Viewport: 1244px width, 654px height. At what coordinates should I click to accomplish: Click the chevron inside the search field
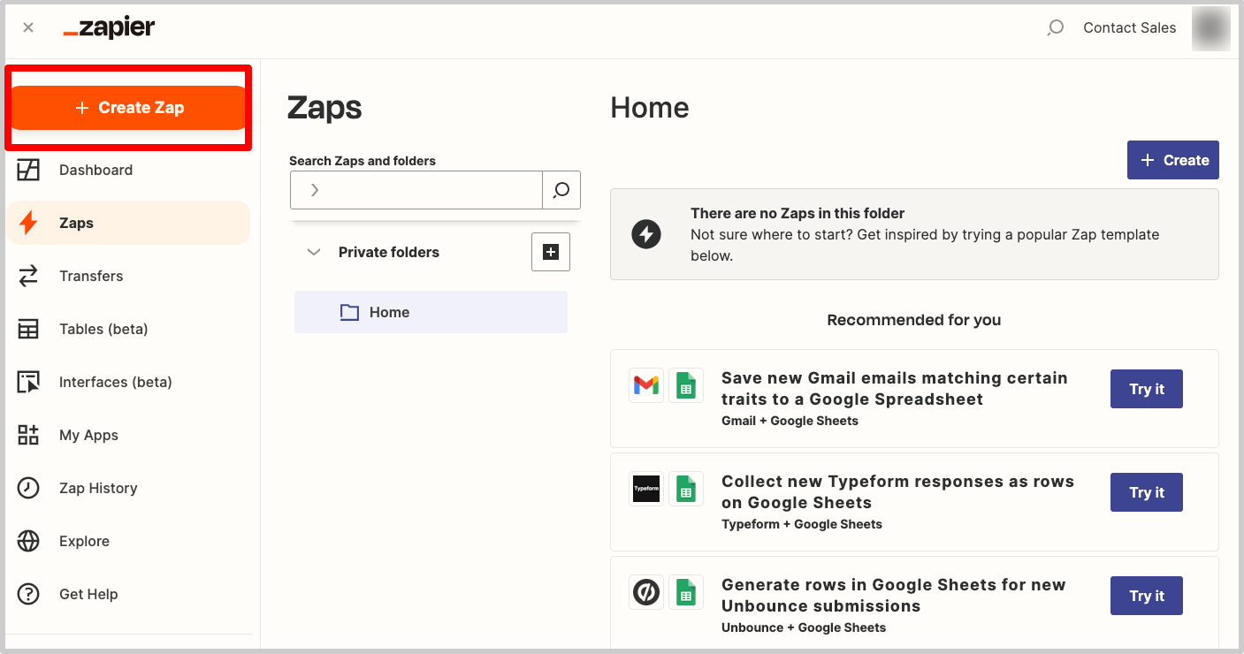click(314, 190)
